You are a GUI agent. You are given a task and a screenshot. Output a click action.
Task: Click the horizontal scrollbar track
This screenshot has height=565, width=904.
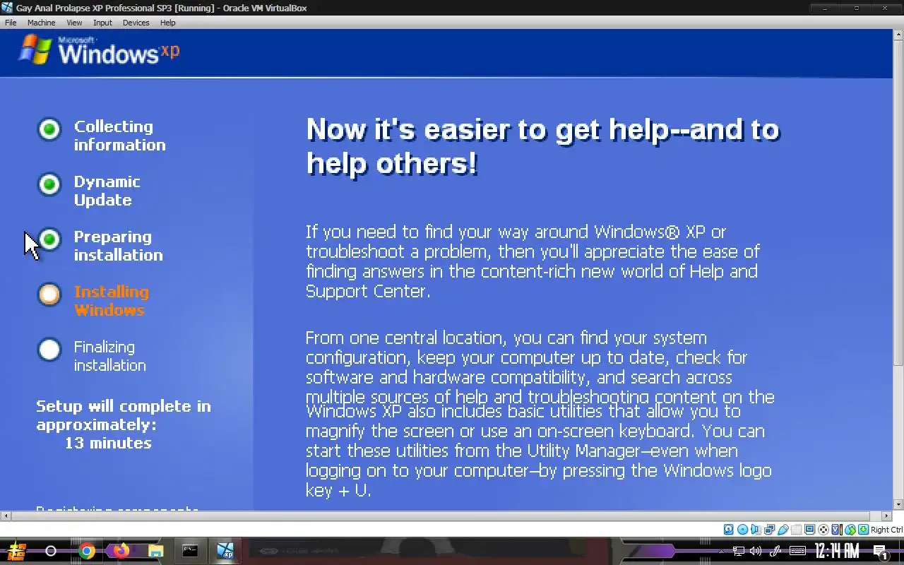pyautogui.click(x=446, y=516)
